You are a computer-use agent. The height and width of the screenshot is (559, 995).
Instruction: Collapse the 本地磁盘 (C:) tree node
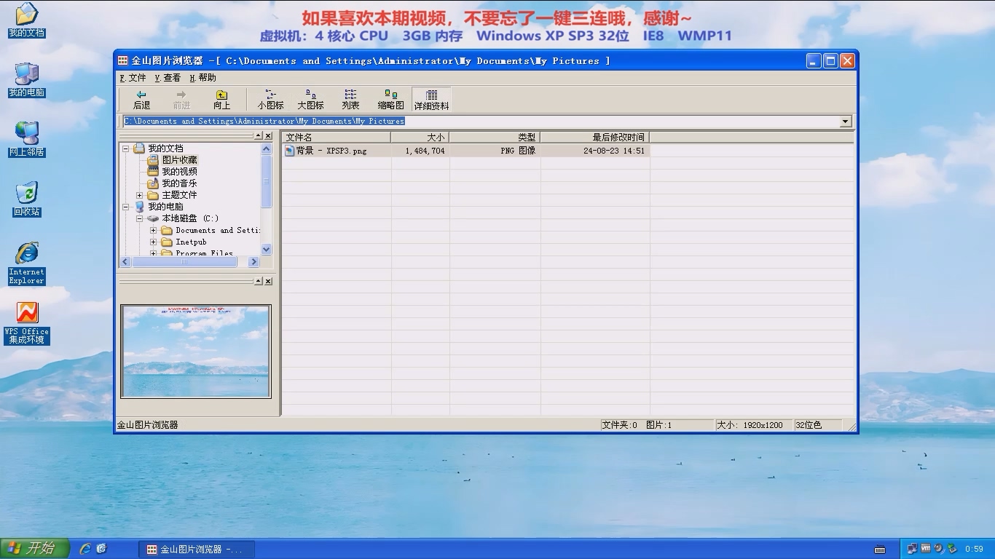pyautogui.click(x=139, y=218)
